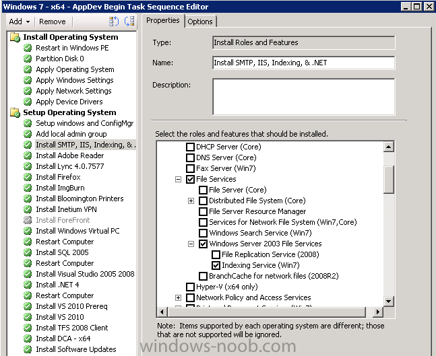436x356 pixels.
Task: Click the status icon beside Apply Windows Settings
Action: pyautogui.click(x=28, y=80)
